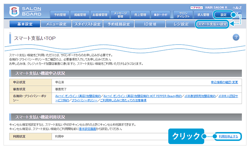250x149 pixels.
Task: Select the お客様管理 menu item
Action: point(100,15)
